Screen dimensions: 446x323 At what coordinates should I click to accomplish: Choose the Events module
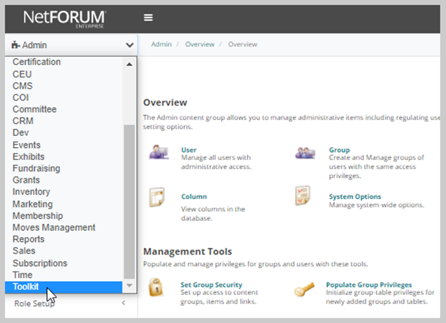(x=27, y=145)
